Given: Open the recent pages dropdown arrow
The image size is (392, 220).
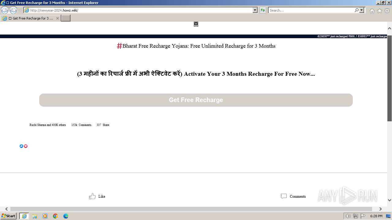Looking at the screenshot, I should click(x=20, y=10).
